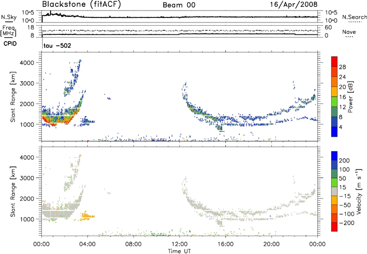The height and width of the screenshot is (254, 367).
Task: Click the 'Velocity [m s-1]' color bar label
Action: tap(359, 192)
